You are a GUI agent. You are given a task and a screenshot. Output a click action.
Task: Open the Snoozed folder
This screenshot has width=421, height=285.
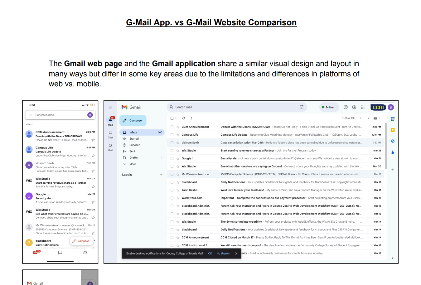[x=142, y=145]
